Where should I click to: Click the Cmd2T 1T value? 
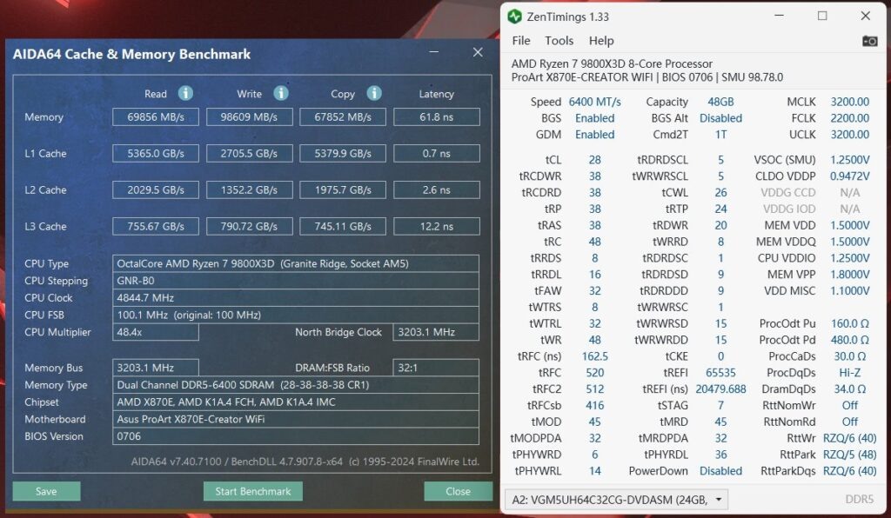coord(720,135)
